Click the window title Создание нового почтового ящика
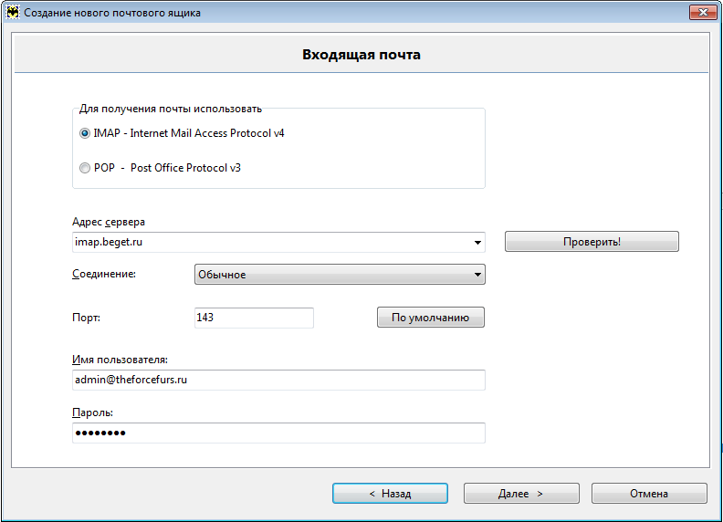 click(112, 13)
